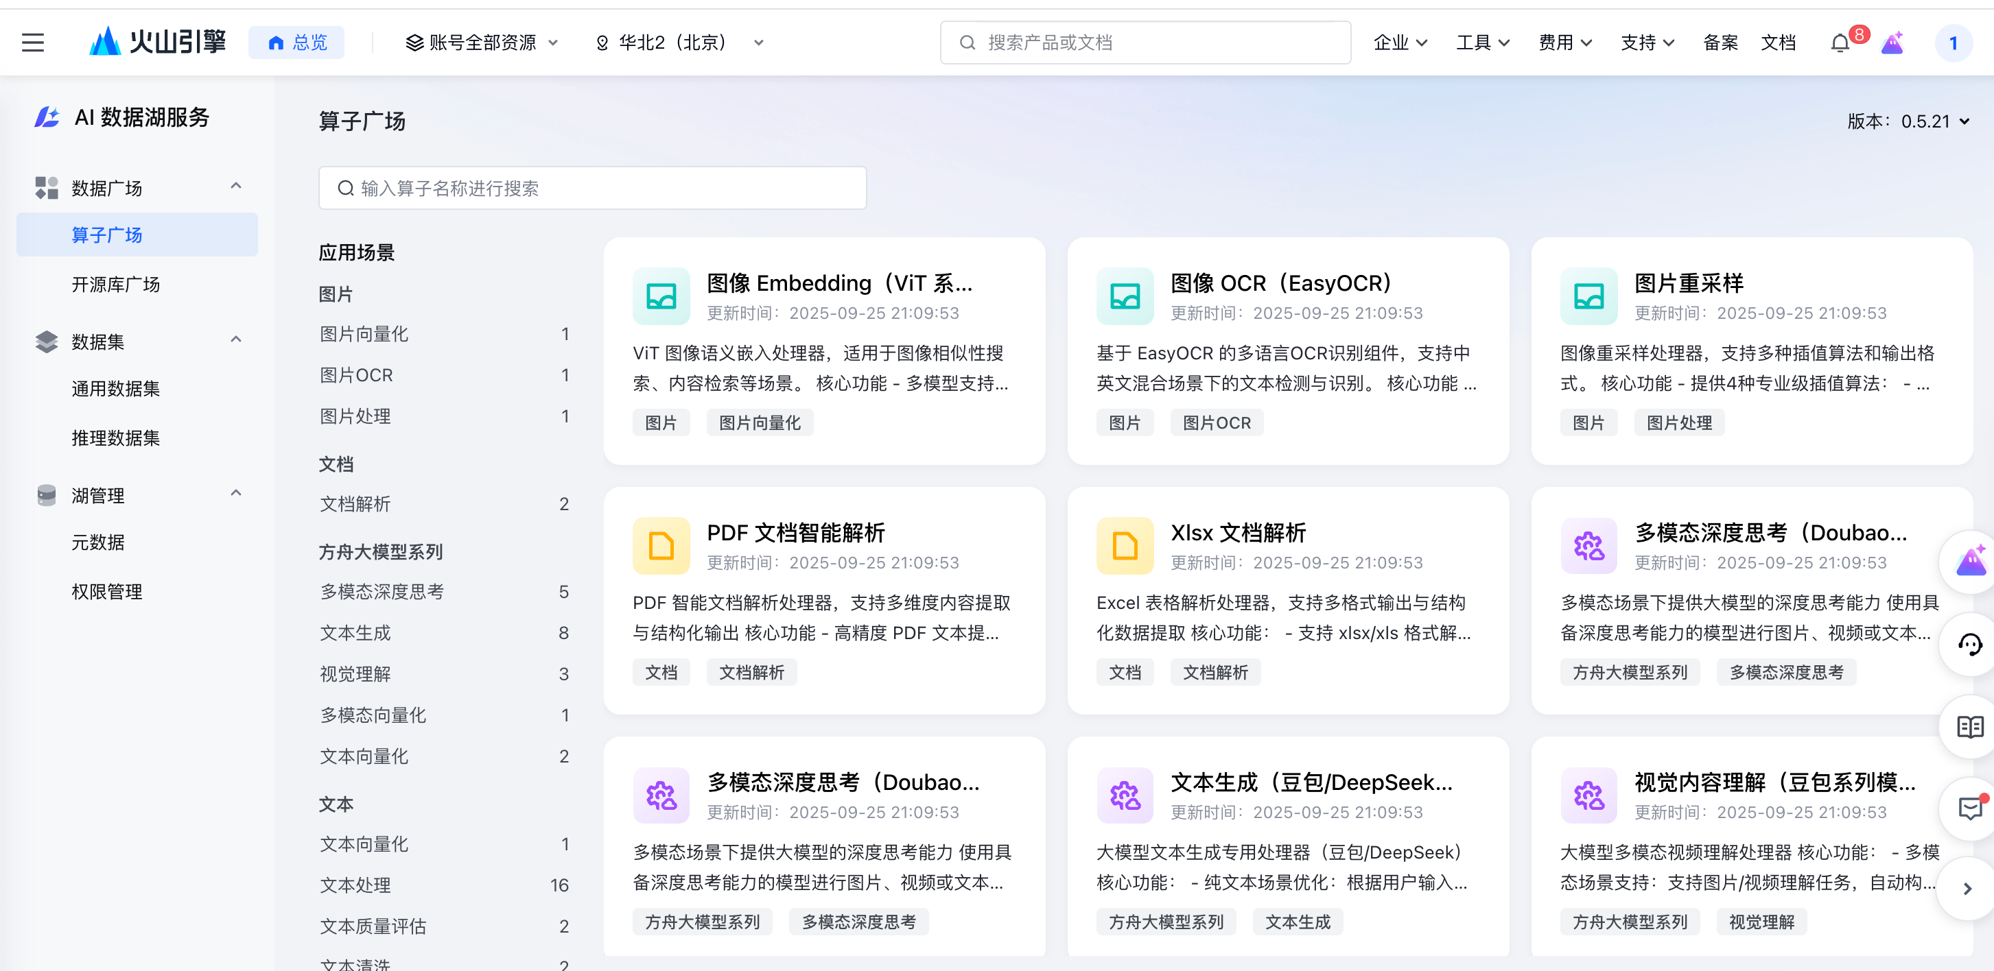Viewport: 1994px width, 971px height.
Task: Click the image Embedding card icon
Action: pos(661,296)
